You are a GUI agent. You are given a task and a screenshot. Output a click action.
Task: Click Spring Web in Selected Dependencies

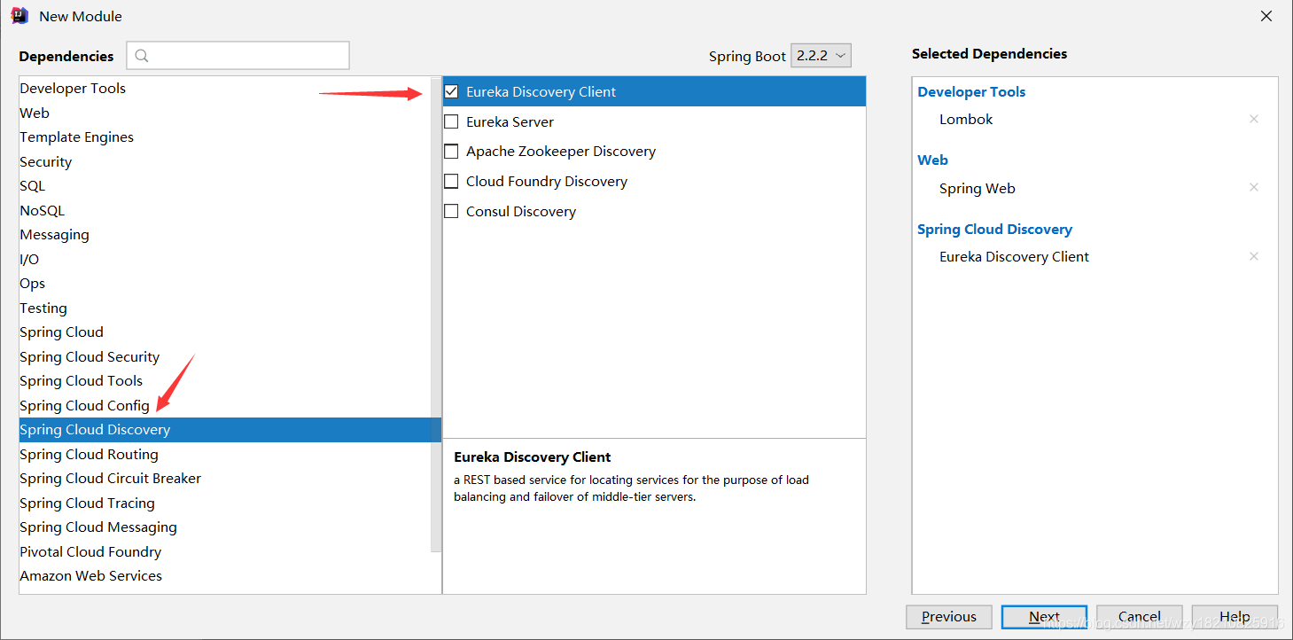pyautogui.click(x=978, y=188)
